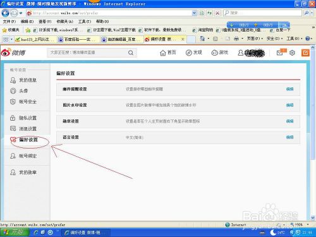316x237 pixels.
Task: Click the stop loading X icon
Action: click(x=217, y=13)
